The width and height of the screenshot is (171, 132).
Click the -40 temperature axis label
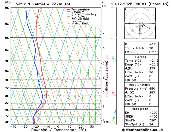[13, 127]
